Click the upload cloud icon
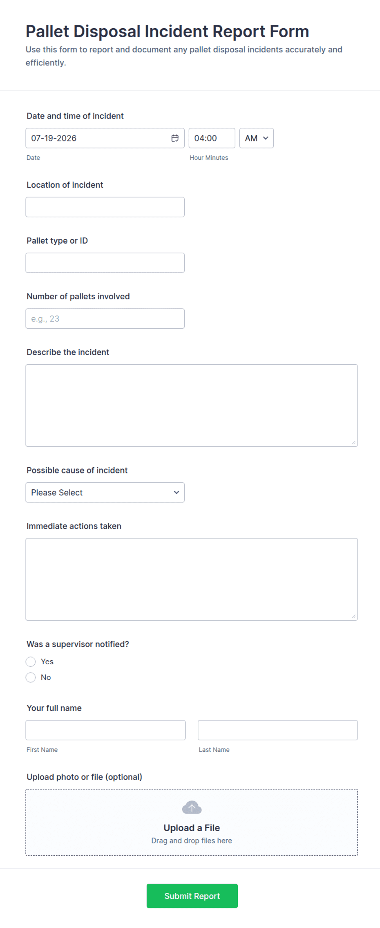This screenshot has height=928, width=380. (192, 807)
